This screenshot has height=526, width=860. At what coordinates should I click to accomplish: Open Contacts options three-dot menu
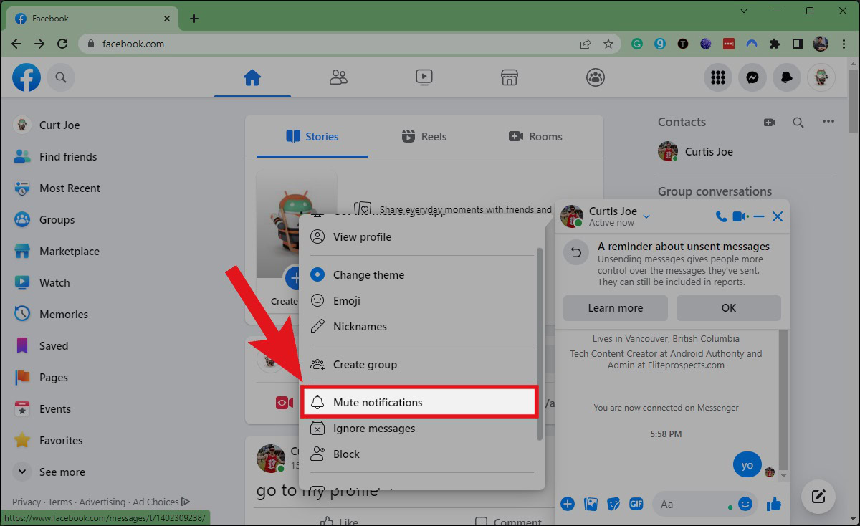point(828,122)
